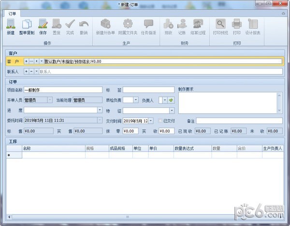
Task: Open the 交付时间 date dropdown
Action: click(x=150, y=121)
